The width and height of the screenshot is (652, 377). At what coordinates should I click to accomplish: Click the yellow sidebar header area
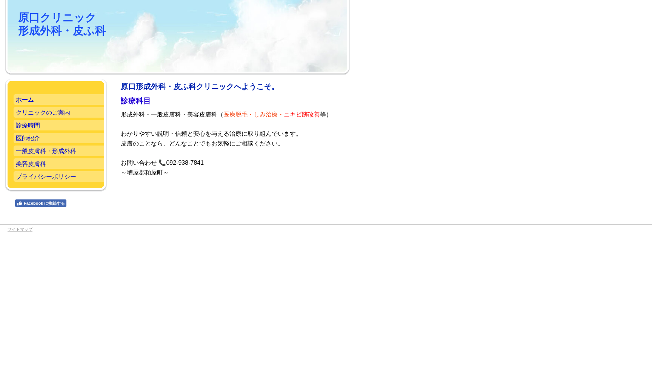[x=56, y=88]
